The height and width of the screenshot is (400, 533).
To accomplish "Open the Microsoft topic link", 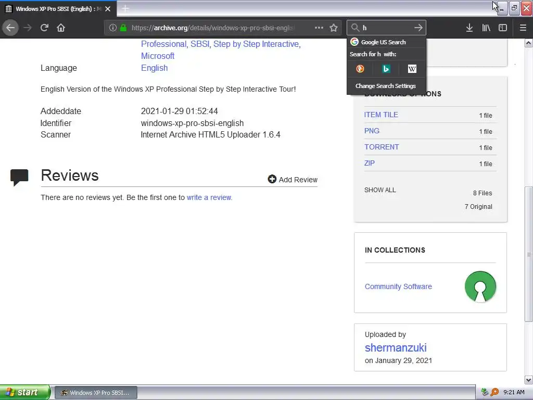I will (158, 56).
